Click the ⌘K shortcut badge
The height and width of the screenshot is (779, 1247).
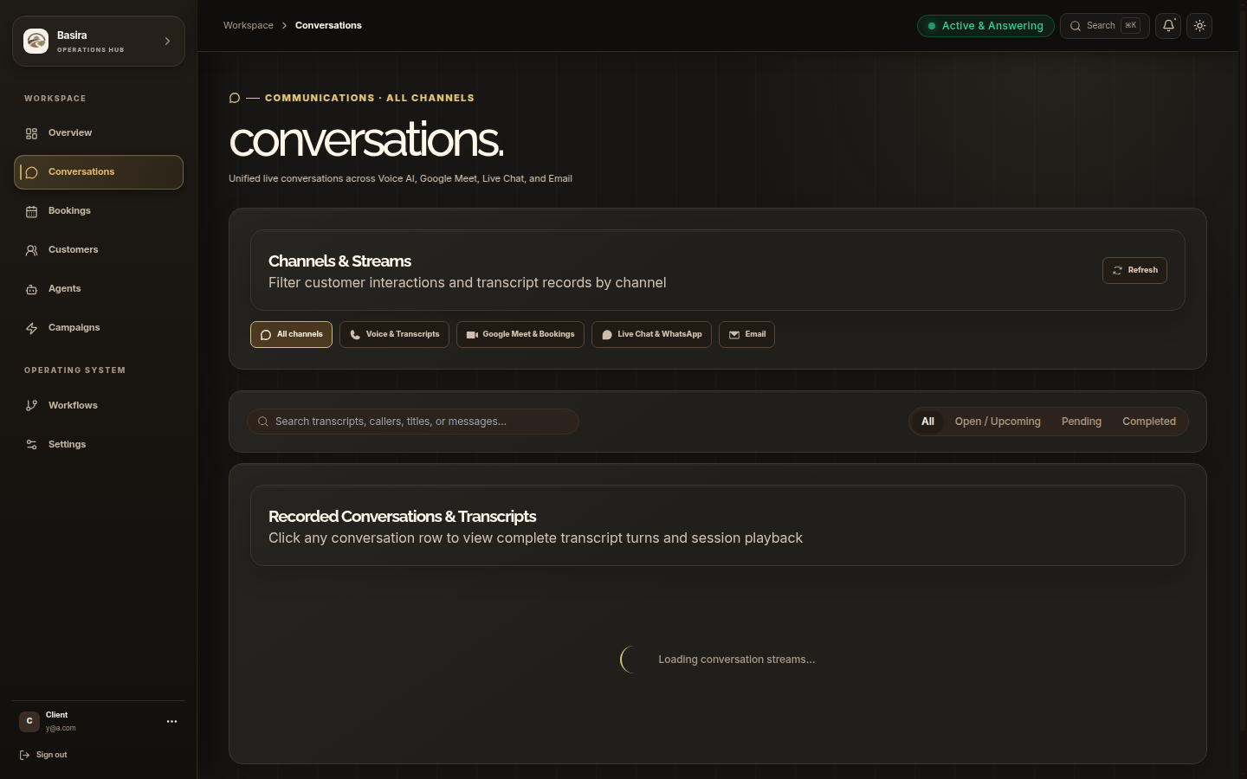point(1130,26)
